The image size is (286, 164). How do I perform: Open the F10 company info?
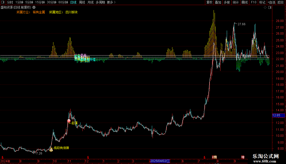point(254,2)
